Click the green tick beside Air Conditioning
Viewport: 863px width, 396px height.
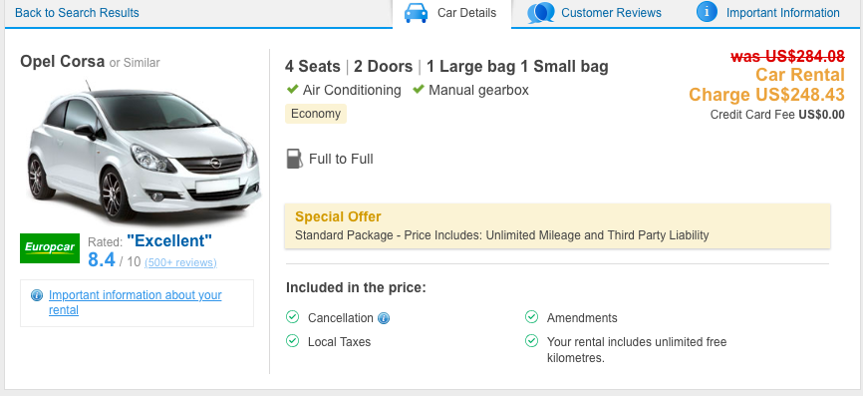(x=292, y=89)
